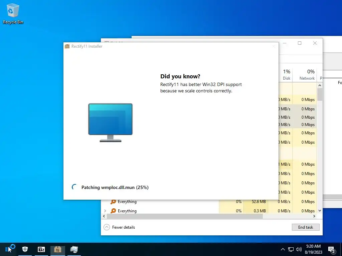The width and height of the screenshot is (342, 256).
Task: Switch to Rectify11 Installer taskbar button
Action: click(57, 249)
